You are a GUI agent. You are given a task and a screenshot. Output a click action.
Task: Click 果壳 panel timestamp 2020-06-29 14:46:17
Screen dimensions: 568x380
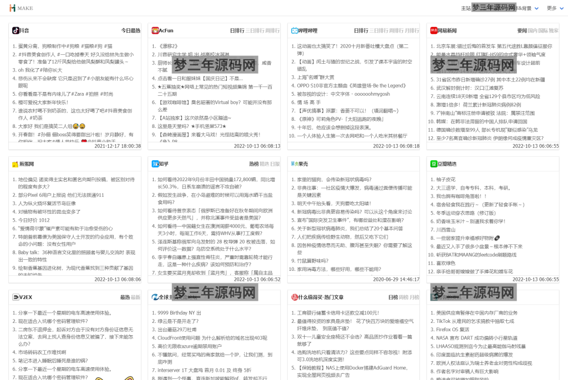pos(396,279)
